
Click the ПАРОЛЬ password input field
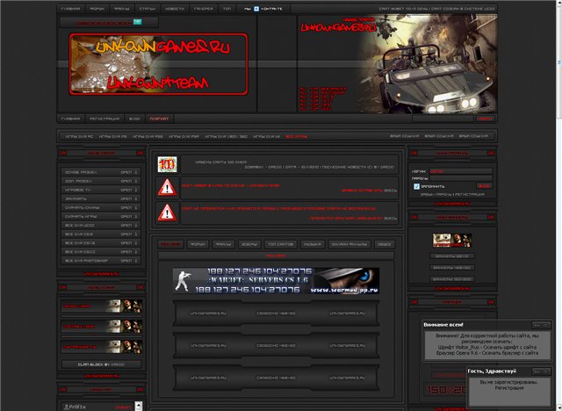pos(461,178)
